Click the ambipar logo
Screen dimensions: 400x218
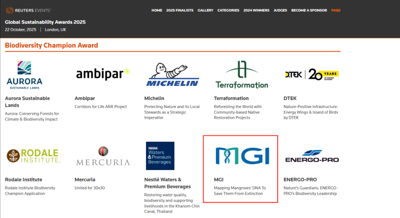(x=103, y=74)
